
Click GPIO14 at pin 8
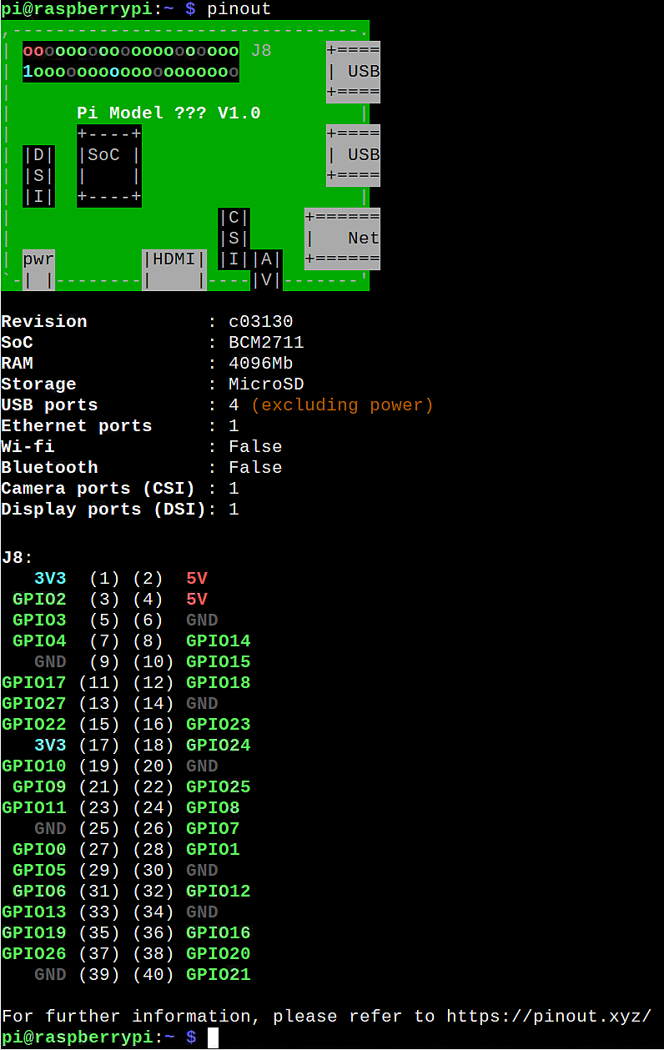(x=218, y=641)
